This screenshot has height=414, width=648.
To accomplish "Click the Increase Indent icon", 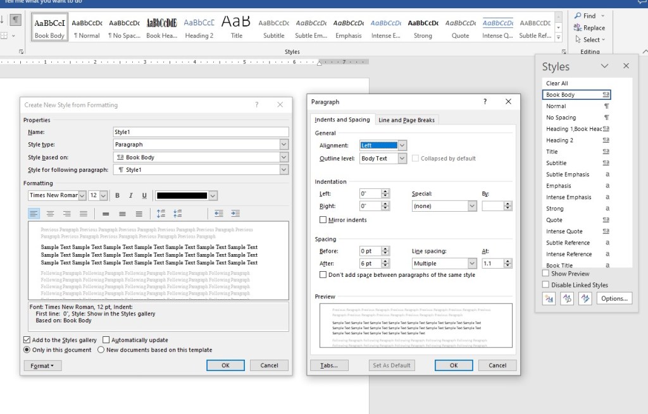I will tap(235, 214).
